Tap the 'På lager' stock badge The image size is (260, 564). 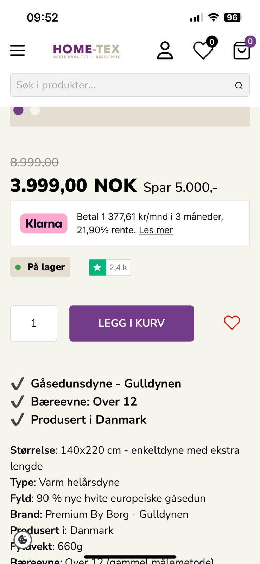point(40,267)
